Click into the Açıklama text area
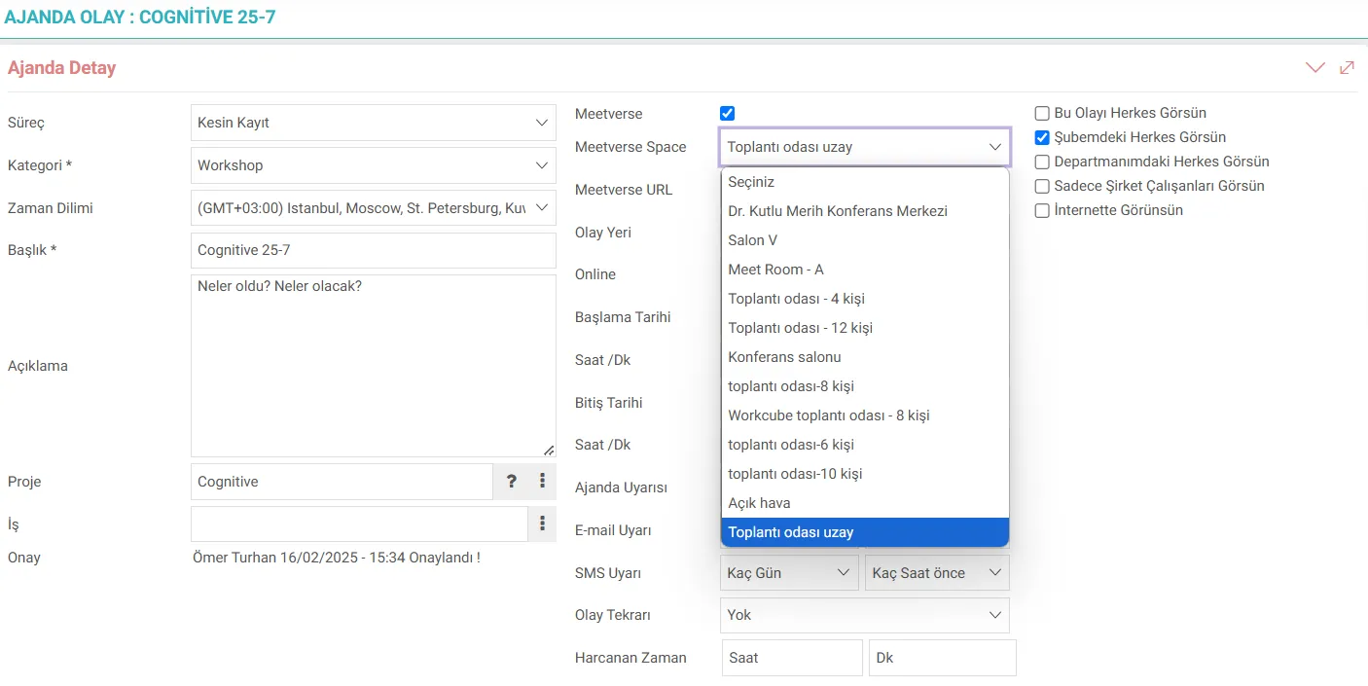1368x686 pixels. [374, 366]
